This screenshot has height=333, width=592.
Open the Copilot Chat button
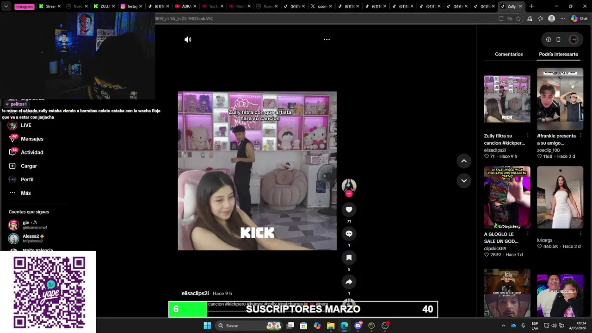(x=579, y=18)
